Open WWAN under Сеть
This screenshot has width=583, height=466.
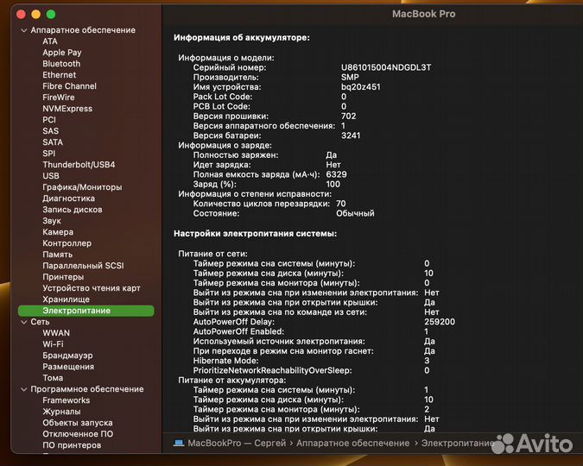coord(56,333)
